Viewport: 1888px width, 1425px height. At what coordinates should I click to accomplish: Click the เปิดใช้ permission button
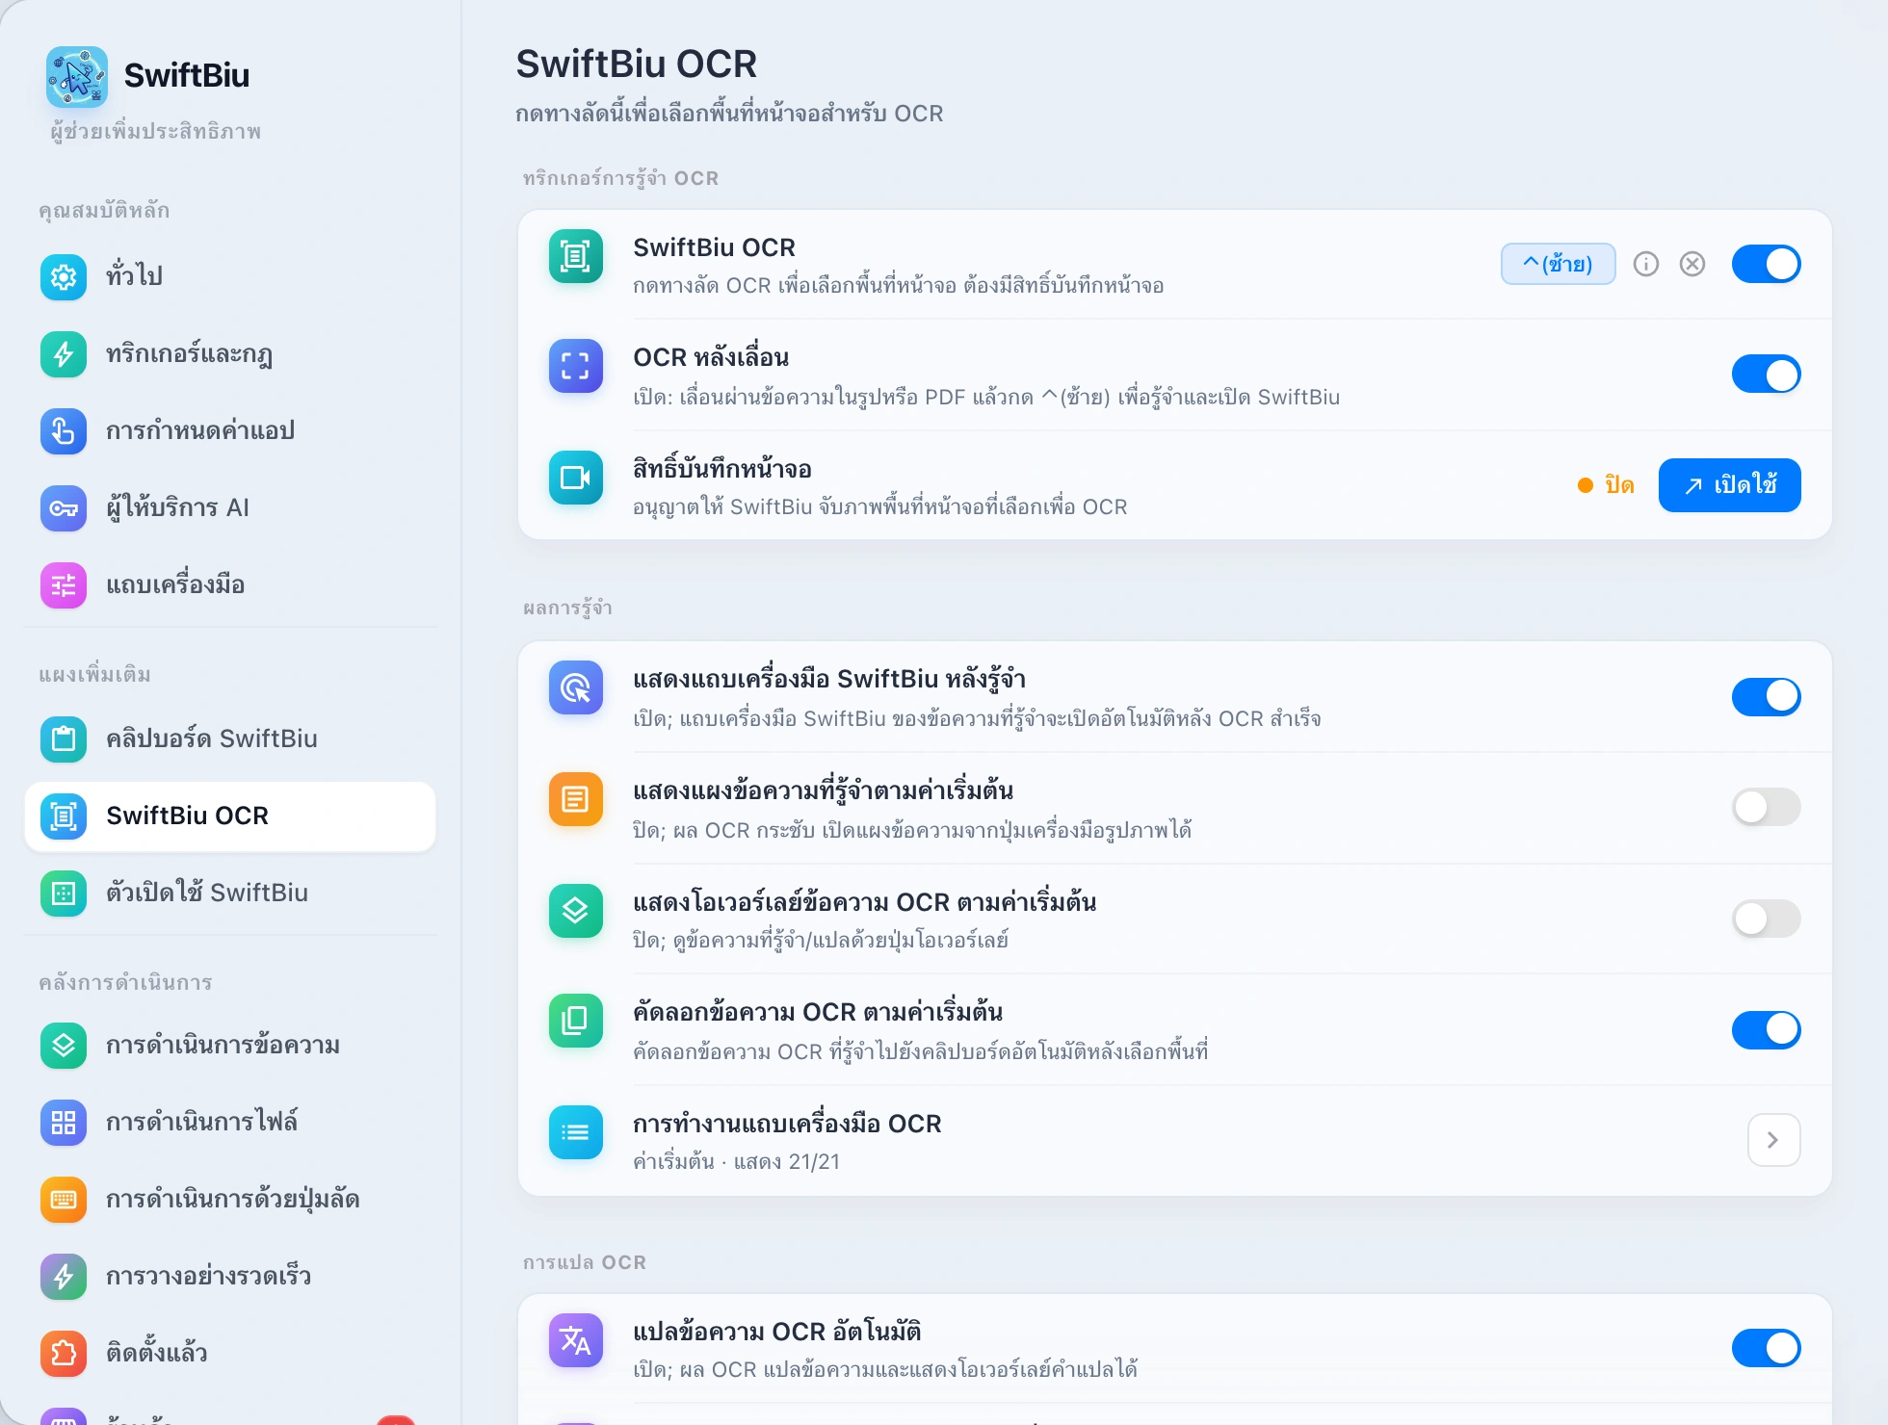coord(1730,485)
